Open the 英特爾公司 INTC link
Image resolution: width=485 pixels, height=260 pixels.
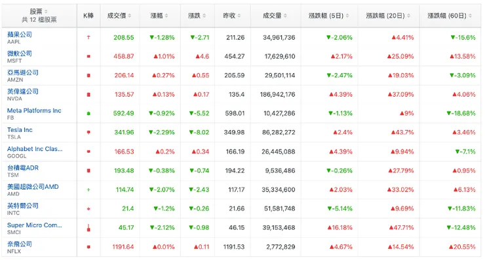[x=23, y=206]
